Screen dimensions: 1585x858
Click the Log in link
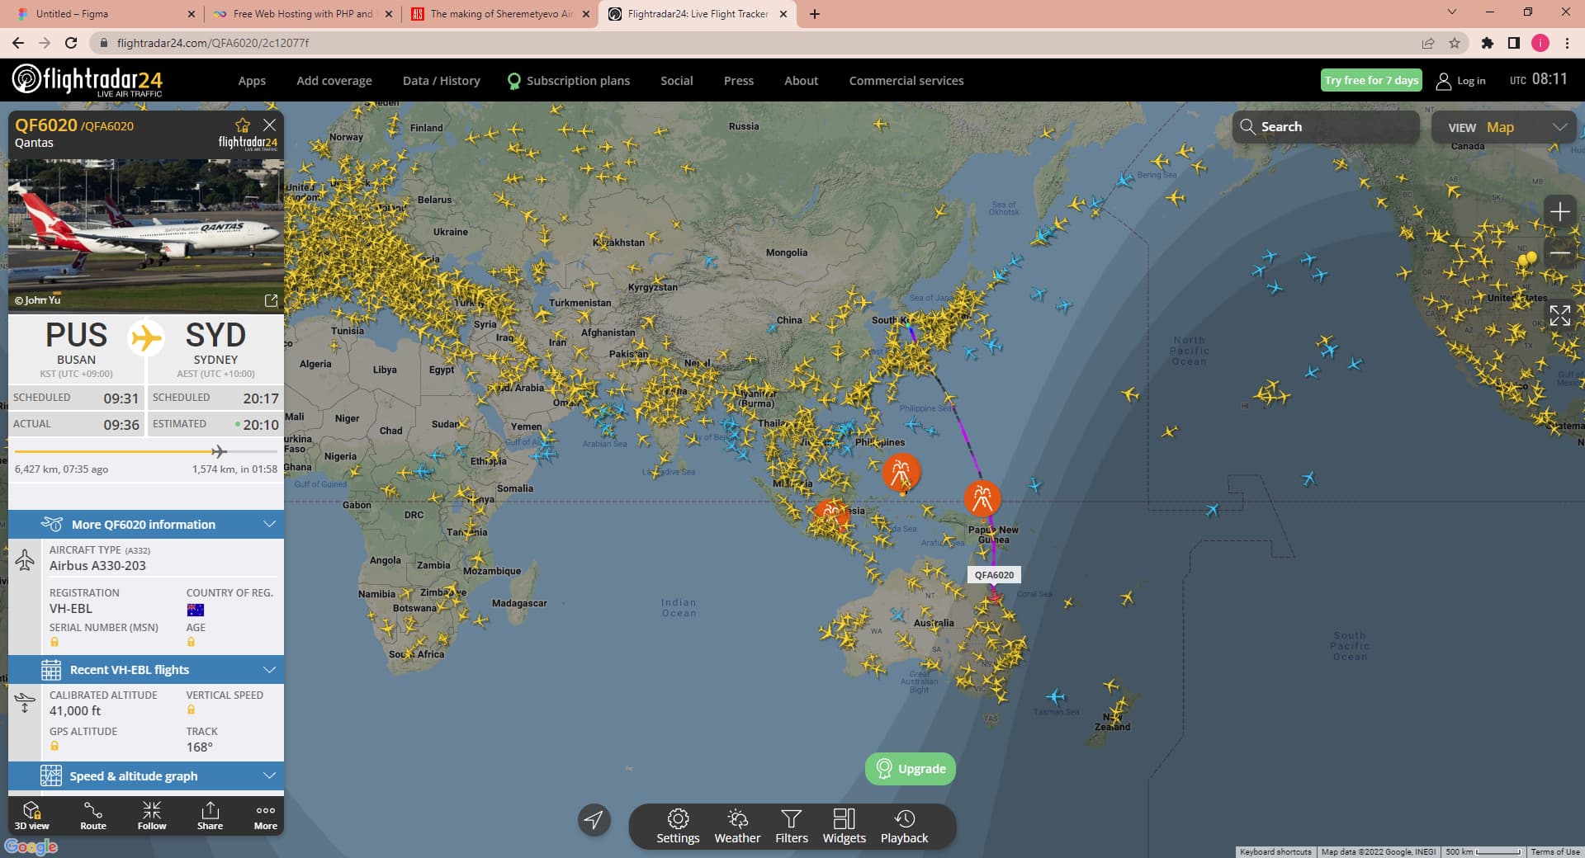coord(1461,81)
